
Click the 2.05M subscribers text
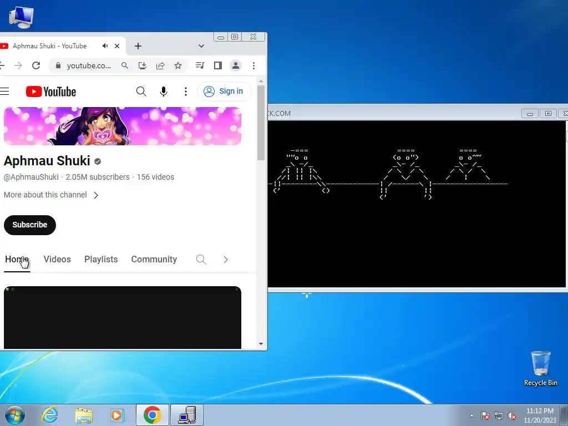pyautogui.click(x=98, y=177)
